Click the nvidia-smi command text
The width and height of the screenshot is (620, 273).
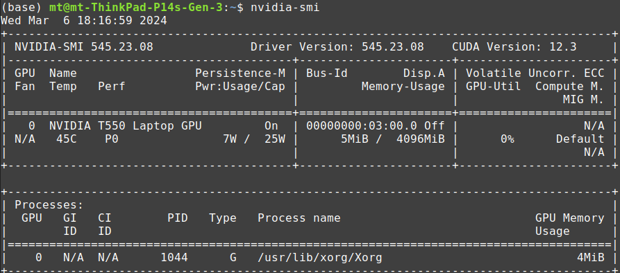click(x=285, y=8)
